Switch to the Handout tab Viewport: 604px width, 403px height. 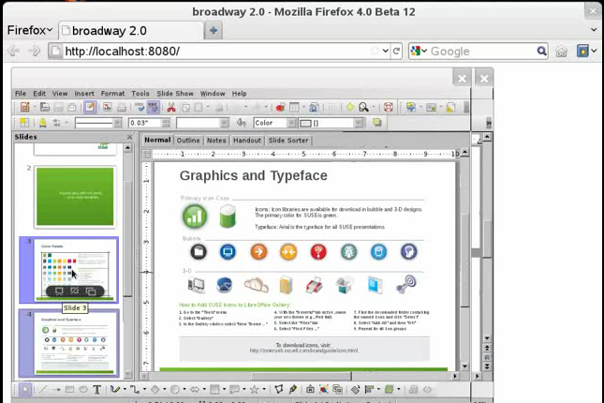(247, 141)
